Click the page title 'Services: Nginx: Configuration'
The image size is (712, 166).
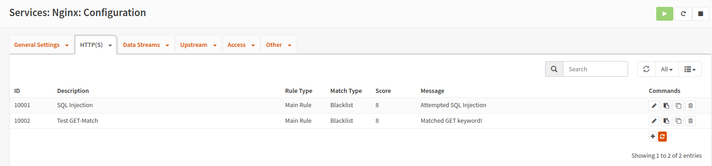coord(77,13)
